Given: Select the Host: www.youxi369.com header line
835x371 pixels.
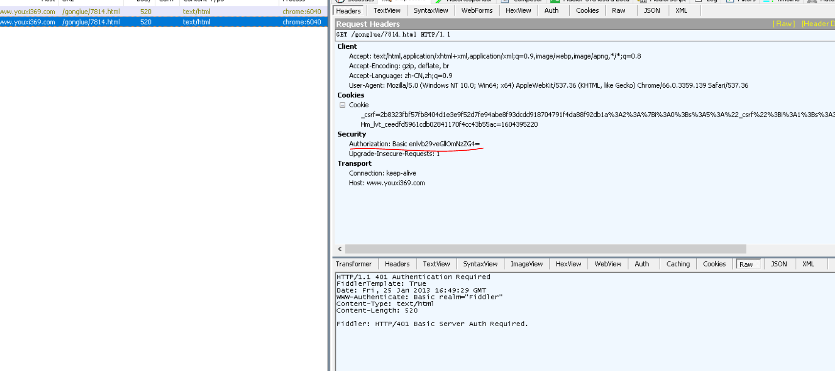Looking at the screenshot, I should point(387,183).
